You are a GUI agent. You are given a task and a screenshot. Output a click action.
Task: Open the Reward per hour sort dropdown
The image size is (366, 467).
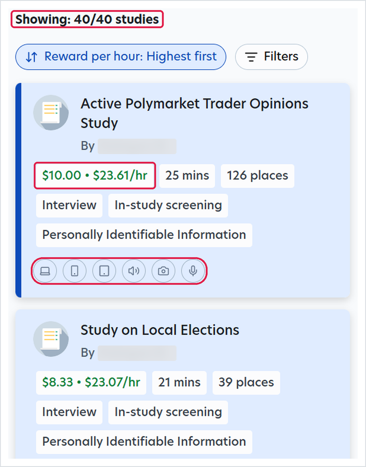tap(121, 57)
